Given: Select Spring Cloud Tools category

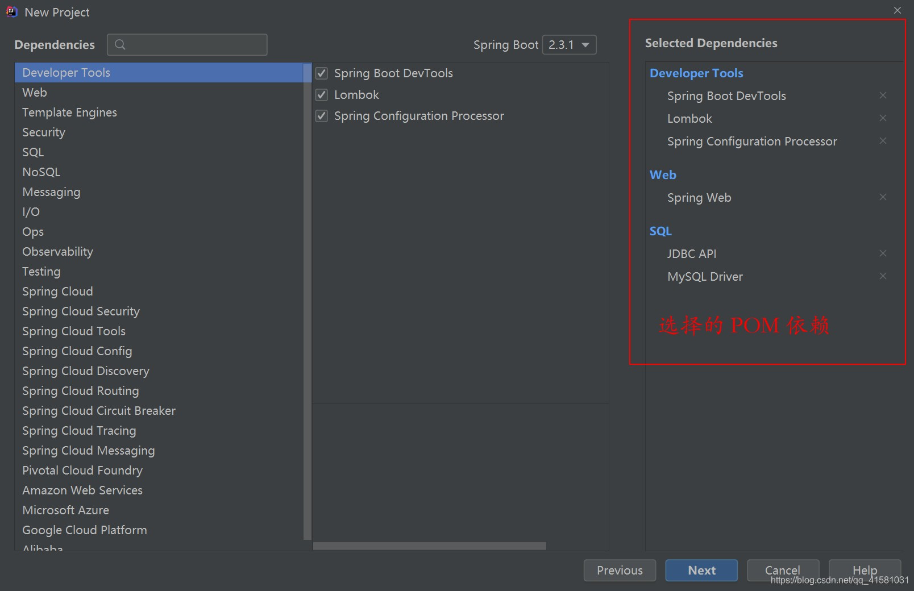Looking at the screenshot, I should coord(159,331).
